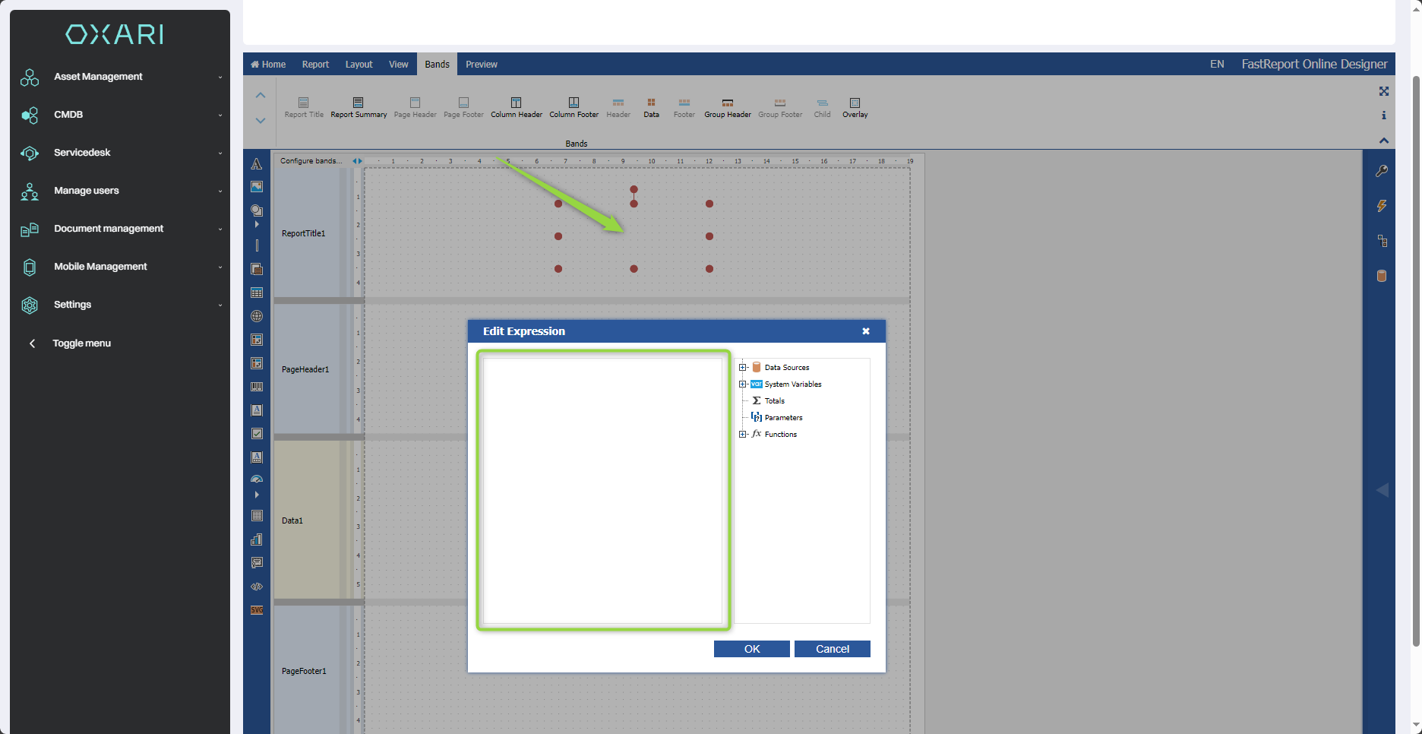Select the SVG object tool
The height and width of the screenshot is (734, 1422).
[x=257, y=610]
